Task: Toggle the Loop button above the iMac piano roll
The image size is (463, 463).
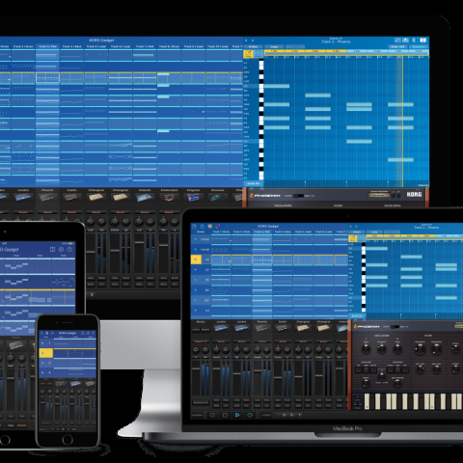Action: [274, 46]
